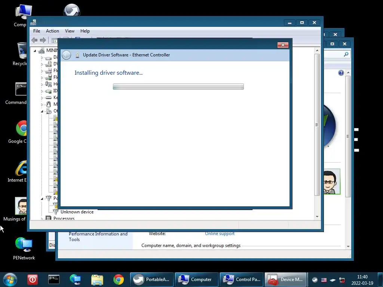Expand the 'DV' DVD drives node
383x287 pixels.
coord(42,64)
